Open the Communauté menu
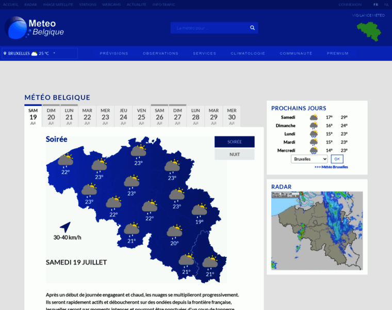This screenshot has height=310, width=392. coord(296,53)
